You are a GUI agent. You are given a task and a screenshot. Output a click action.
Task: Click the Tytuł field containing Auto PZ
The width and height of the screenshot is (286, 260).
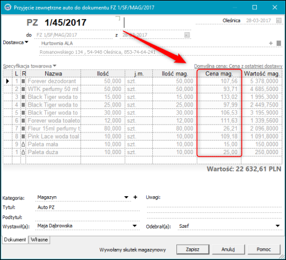88,207
